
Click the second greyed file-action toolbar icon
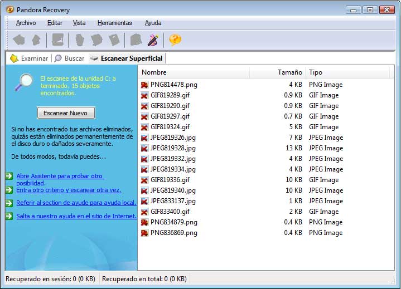tap(96, 40)
